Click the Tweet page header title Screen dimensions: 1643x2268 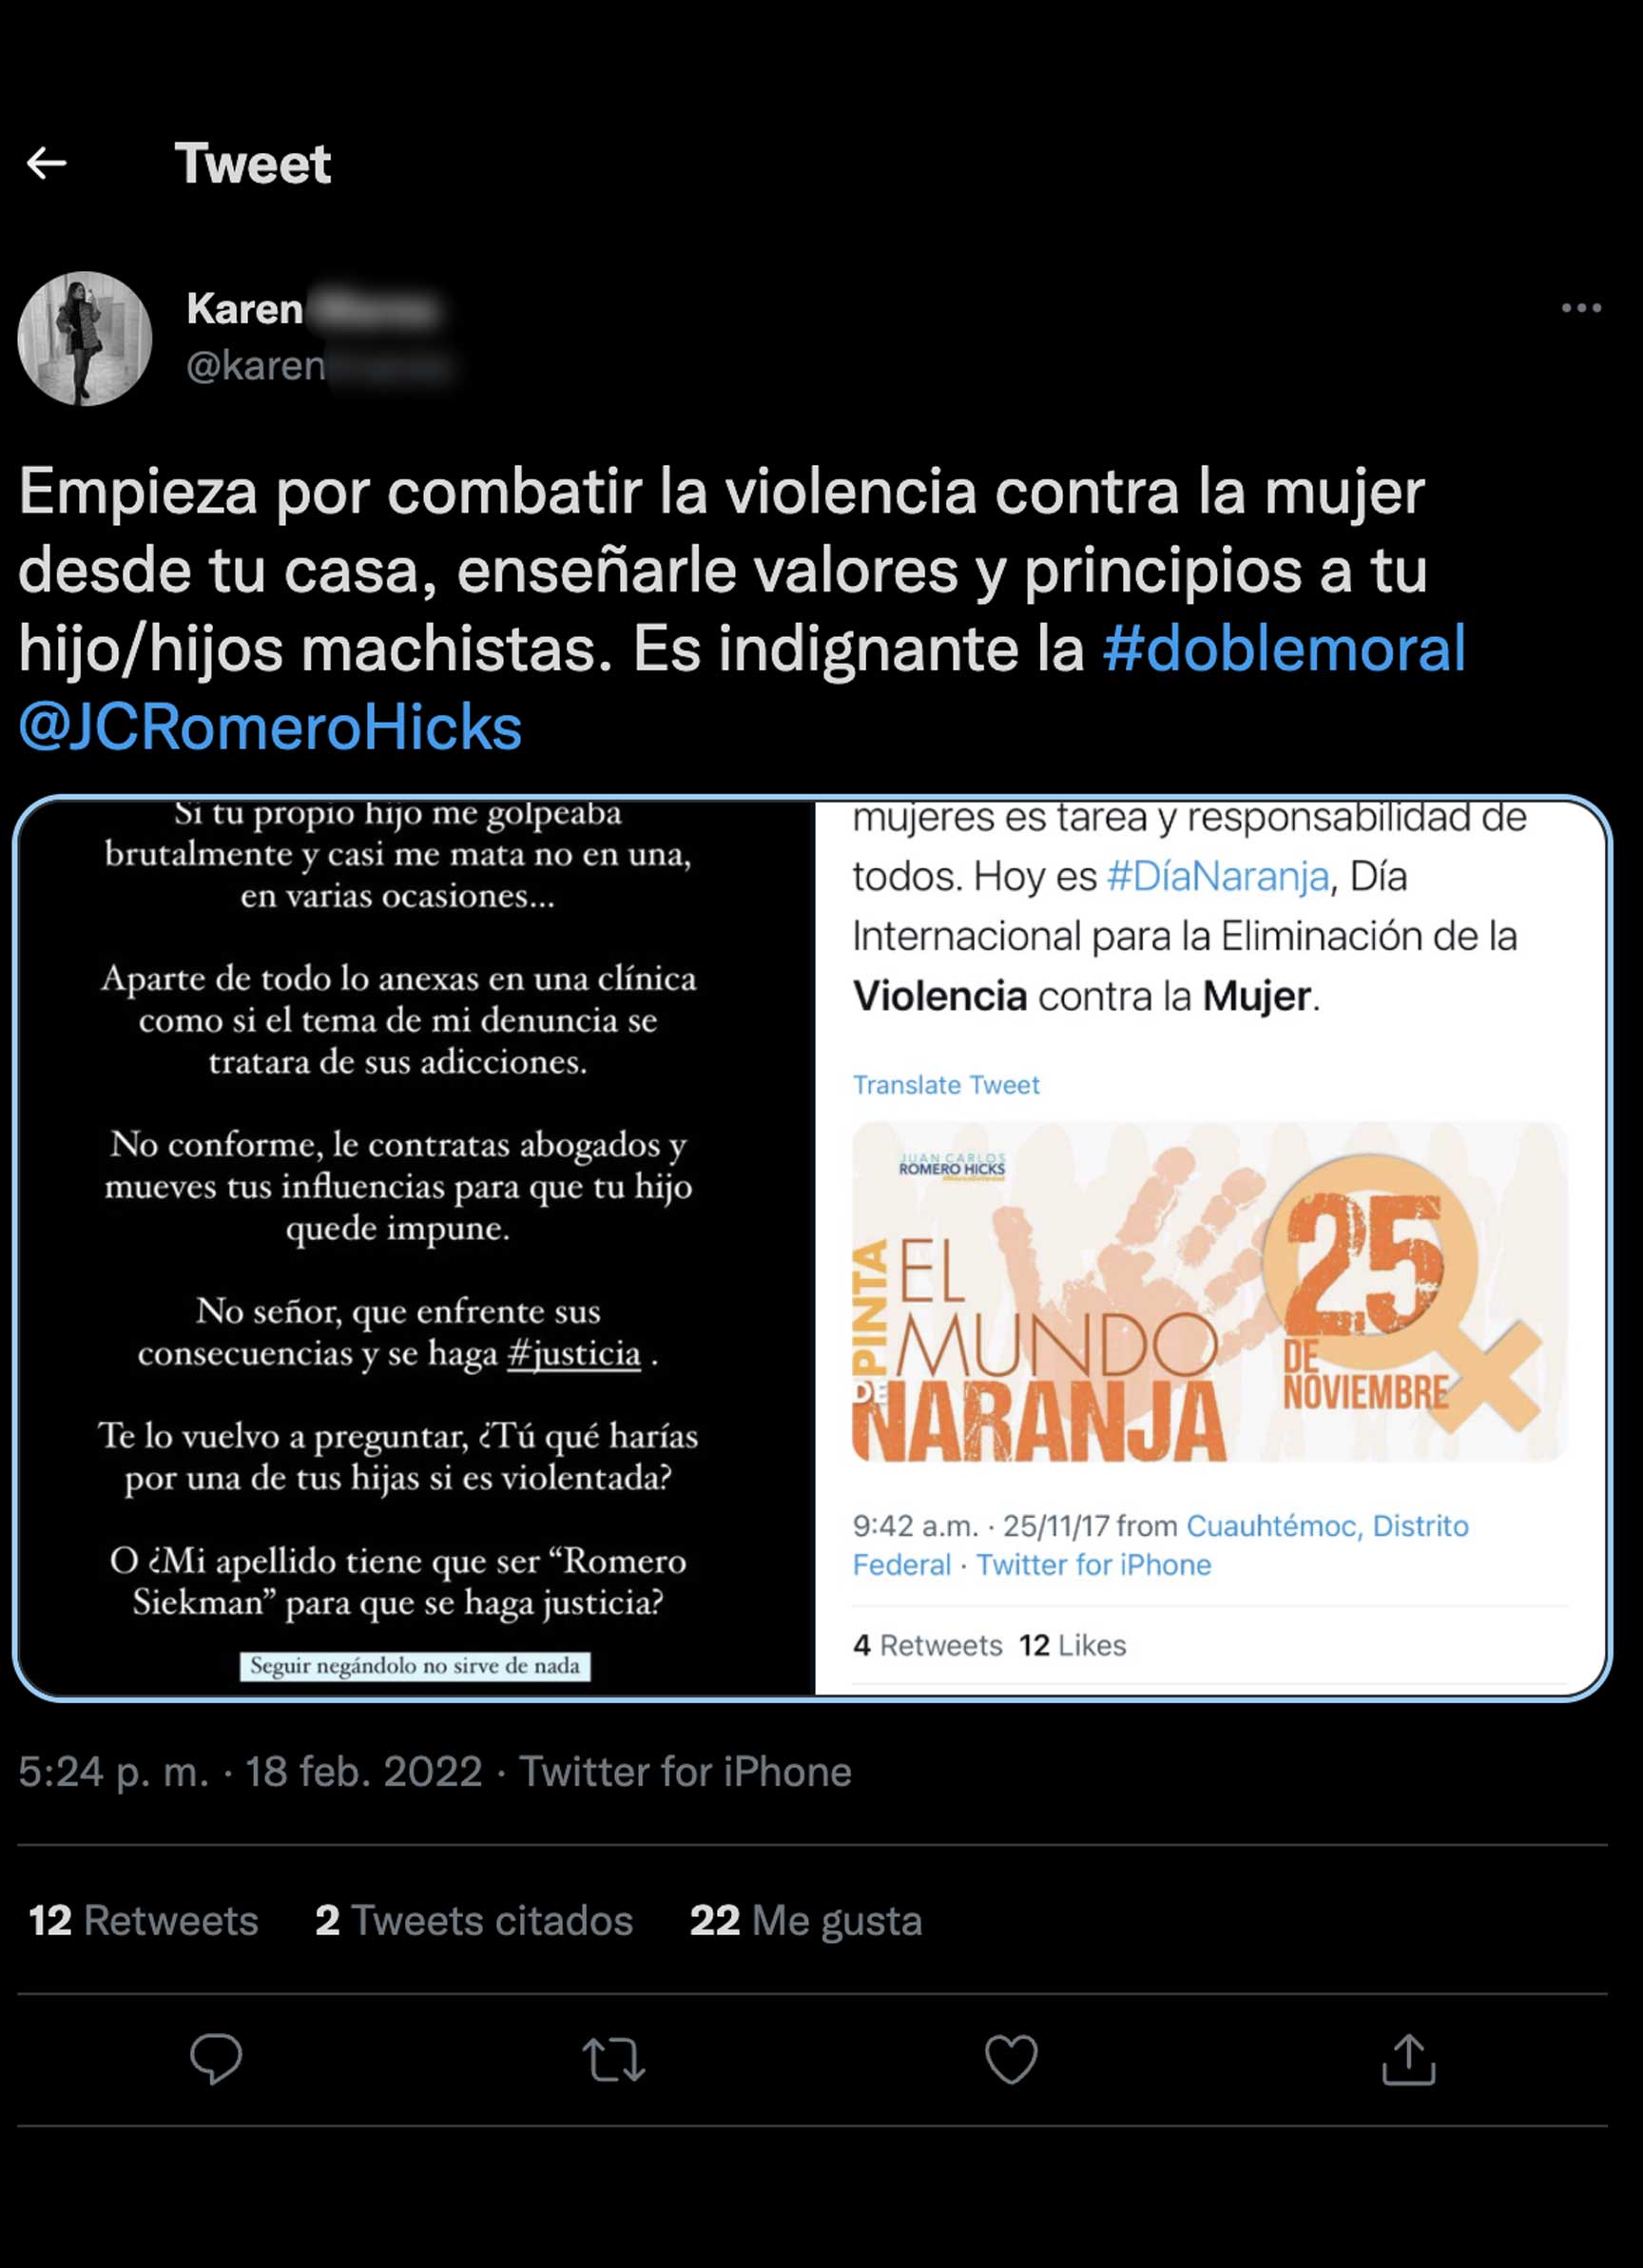[x=252, y=163]
